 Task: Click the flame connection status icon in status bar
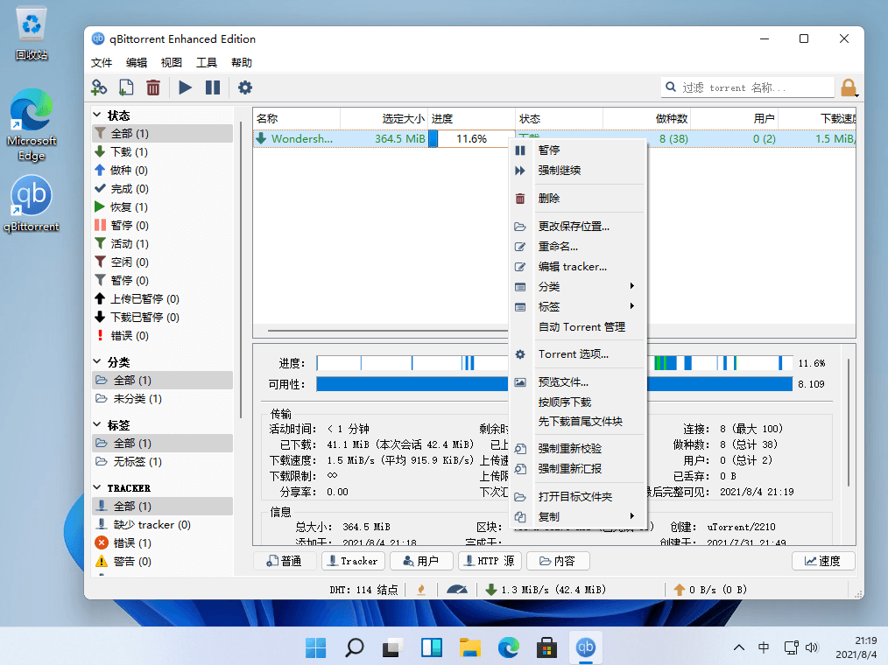[420, 590]
